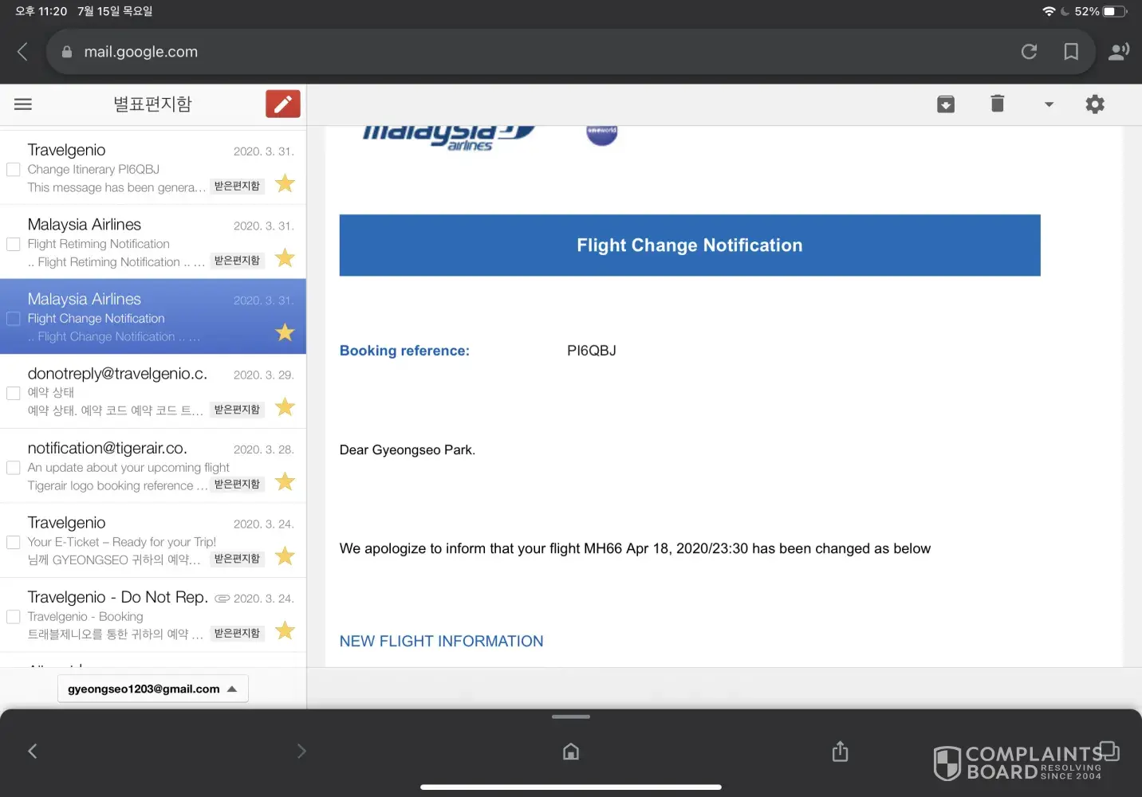Open the hamburger menu in the mail sidebar
The width and height of the screenshot is (1142, 797).
(x=23, y=104)
